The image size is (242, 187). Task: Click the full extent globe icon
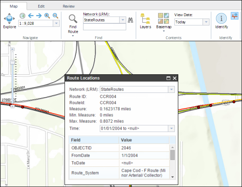coord(23,16)
